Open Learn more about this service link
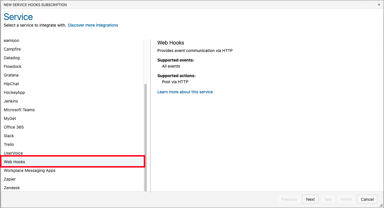 click(x=185, y=92)
